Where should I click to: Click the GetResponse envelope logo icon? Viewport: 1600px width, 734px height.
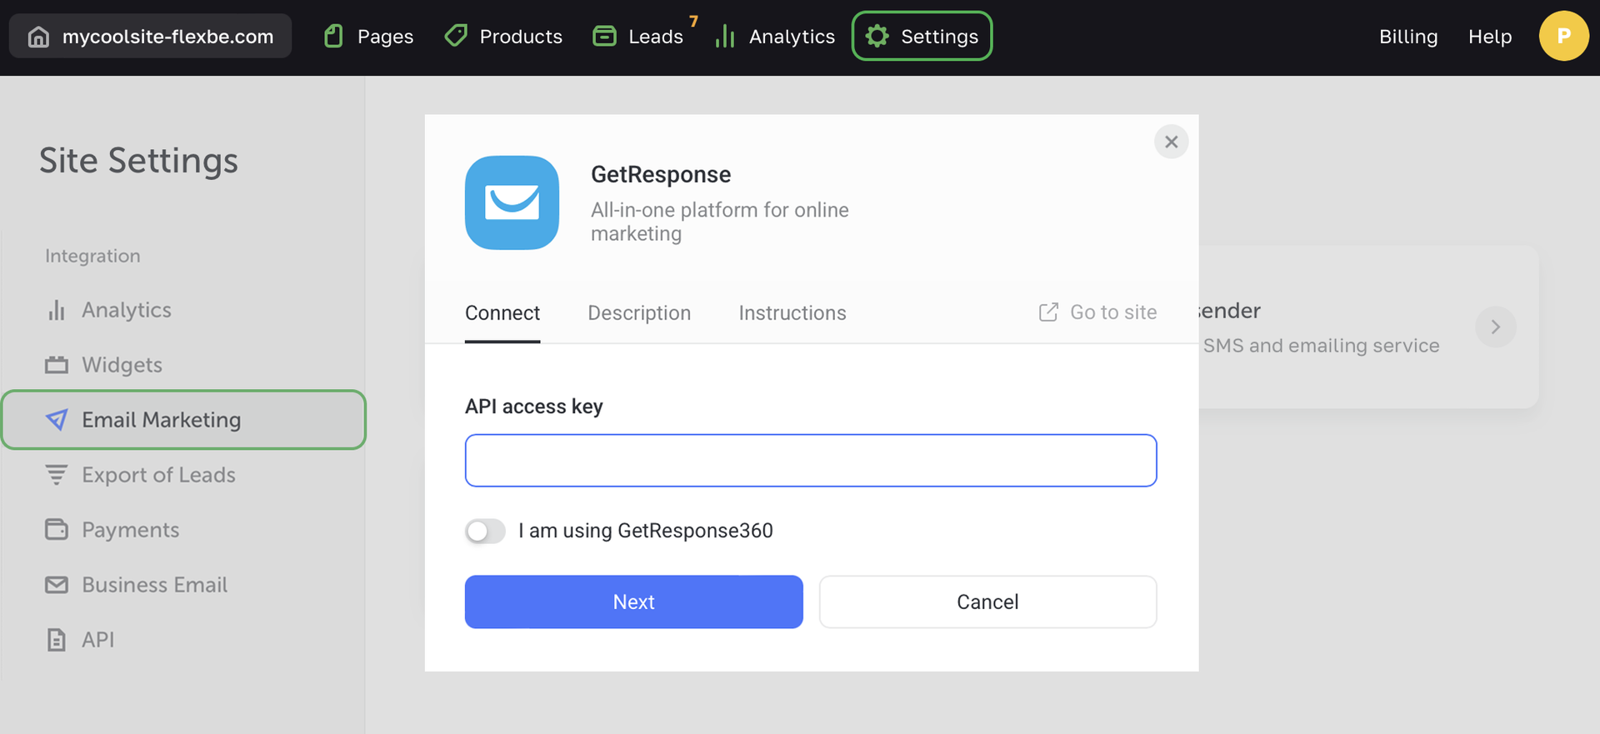pos(512,202)
